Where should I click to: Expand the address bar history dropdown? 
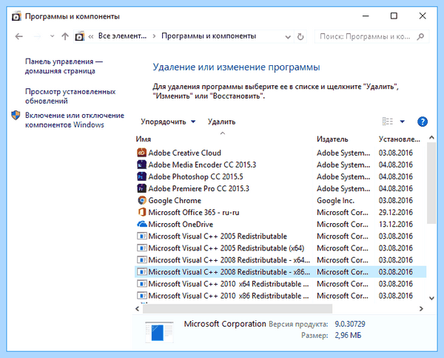point(288,37)
